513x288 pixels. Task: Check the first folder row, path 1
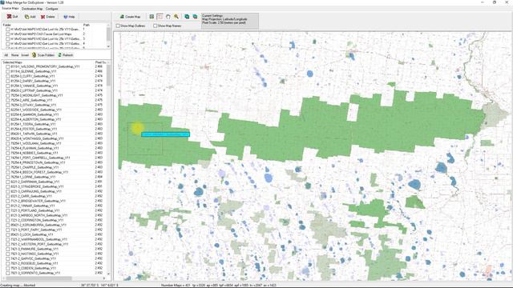pyautogui.click(x=7, y=30)
